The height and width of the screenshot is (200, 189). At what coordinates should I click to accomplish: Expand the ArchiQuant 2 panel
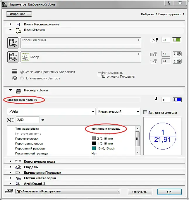point(10,184)
